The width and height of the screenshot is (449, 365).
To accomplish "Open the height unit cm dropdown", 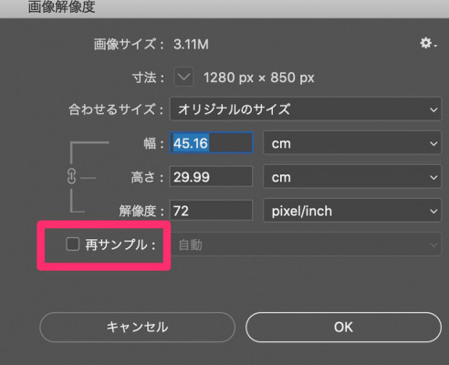I will click(x=352, y=177).
